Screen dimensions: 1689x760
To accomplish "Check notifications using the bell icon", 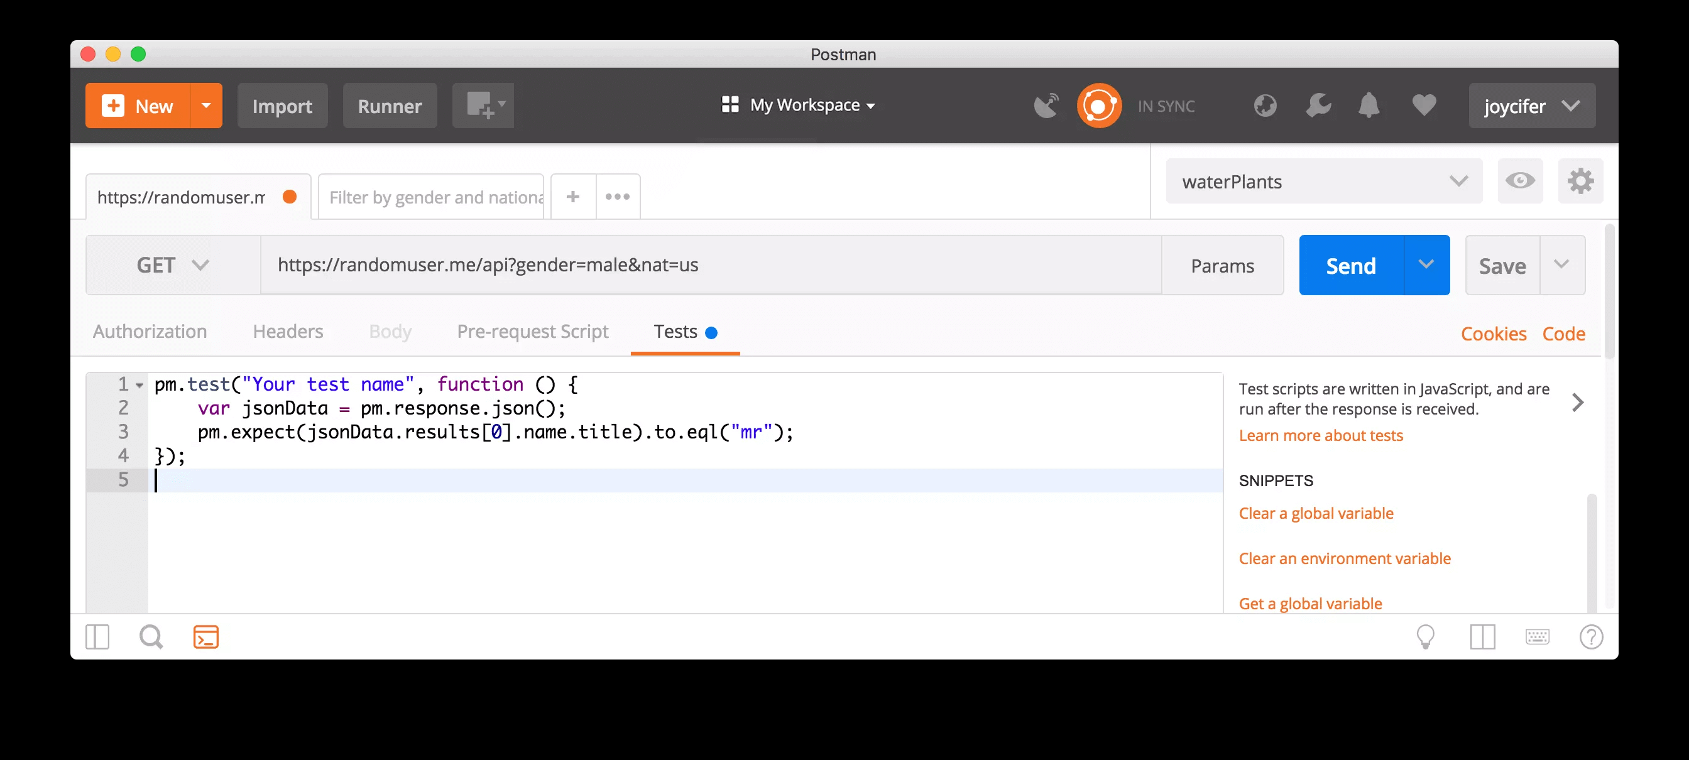I will pos(1369,106).
